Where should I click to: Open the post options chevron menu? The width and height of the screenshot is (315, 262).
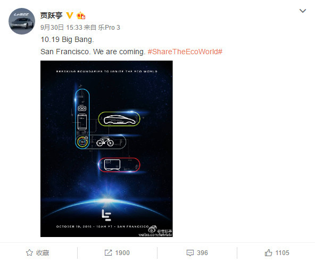pyautogui.click(x=303, y=11)
